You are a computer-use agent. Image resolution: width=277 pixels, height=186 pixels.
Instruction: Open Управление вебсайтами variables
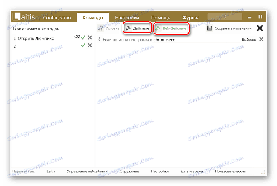(x=87, y=171)
